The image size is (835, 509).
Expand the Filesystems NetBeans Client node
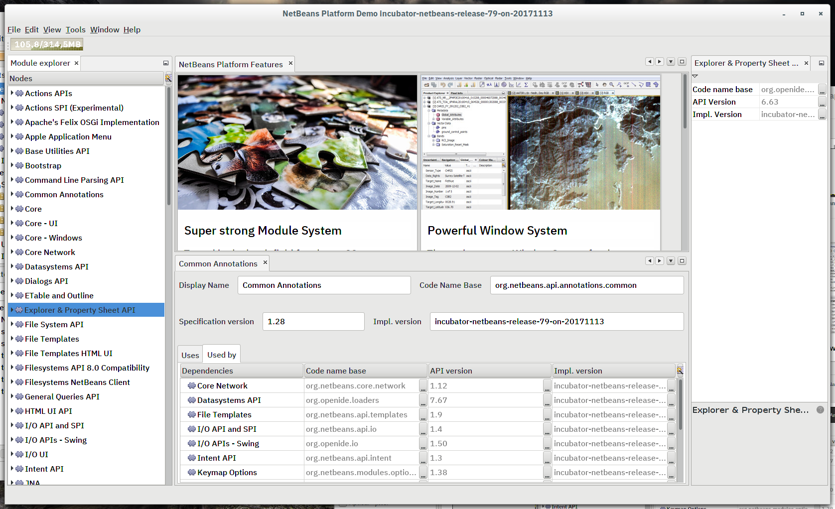click(12, 382)
